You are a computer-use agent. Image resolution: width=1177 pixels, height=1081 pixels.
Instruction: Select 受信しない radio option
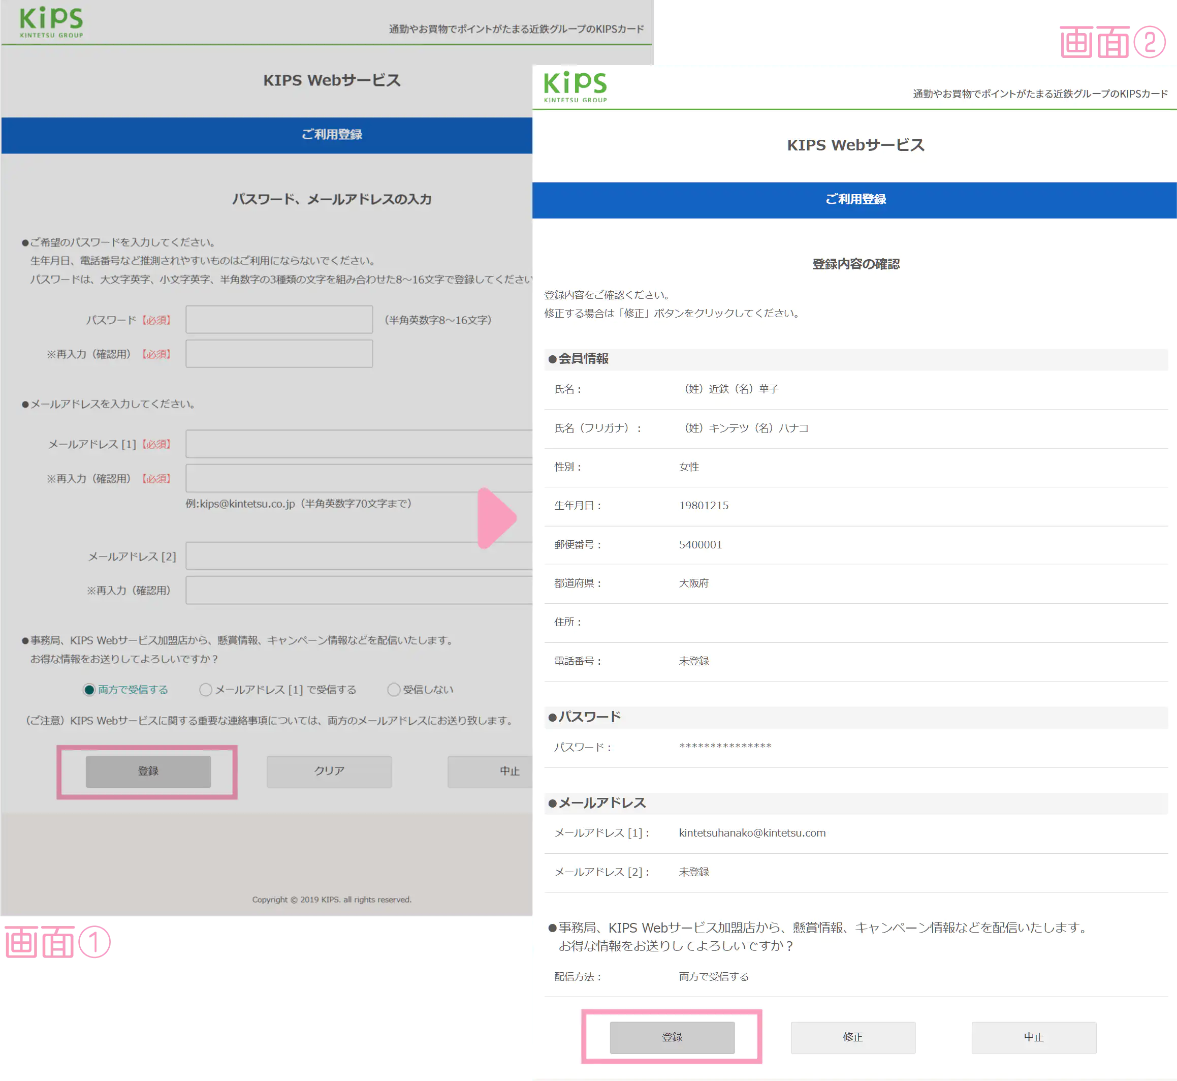point(394,690)
